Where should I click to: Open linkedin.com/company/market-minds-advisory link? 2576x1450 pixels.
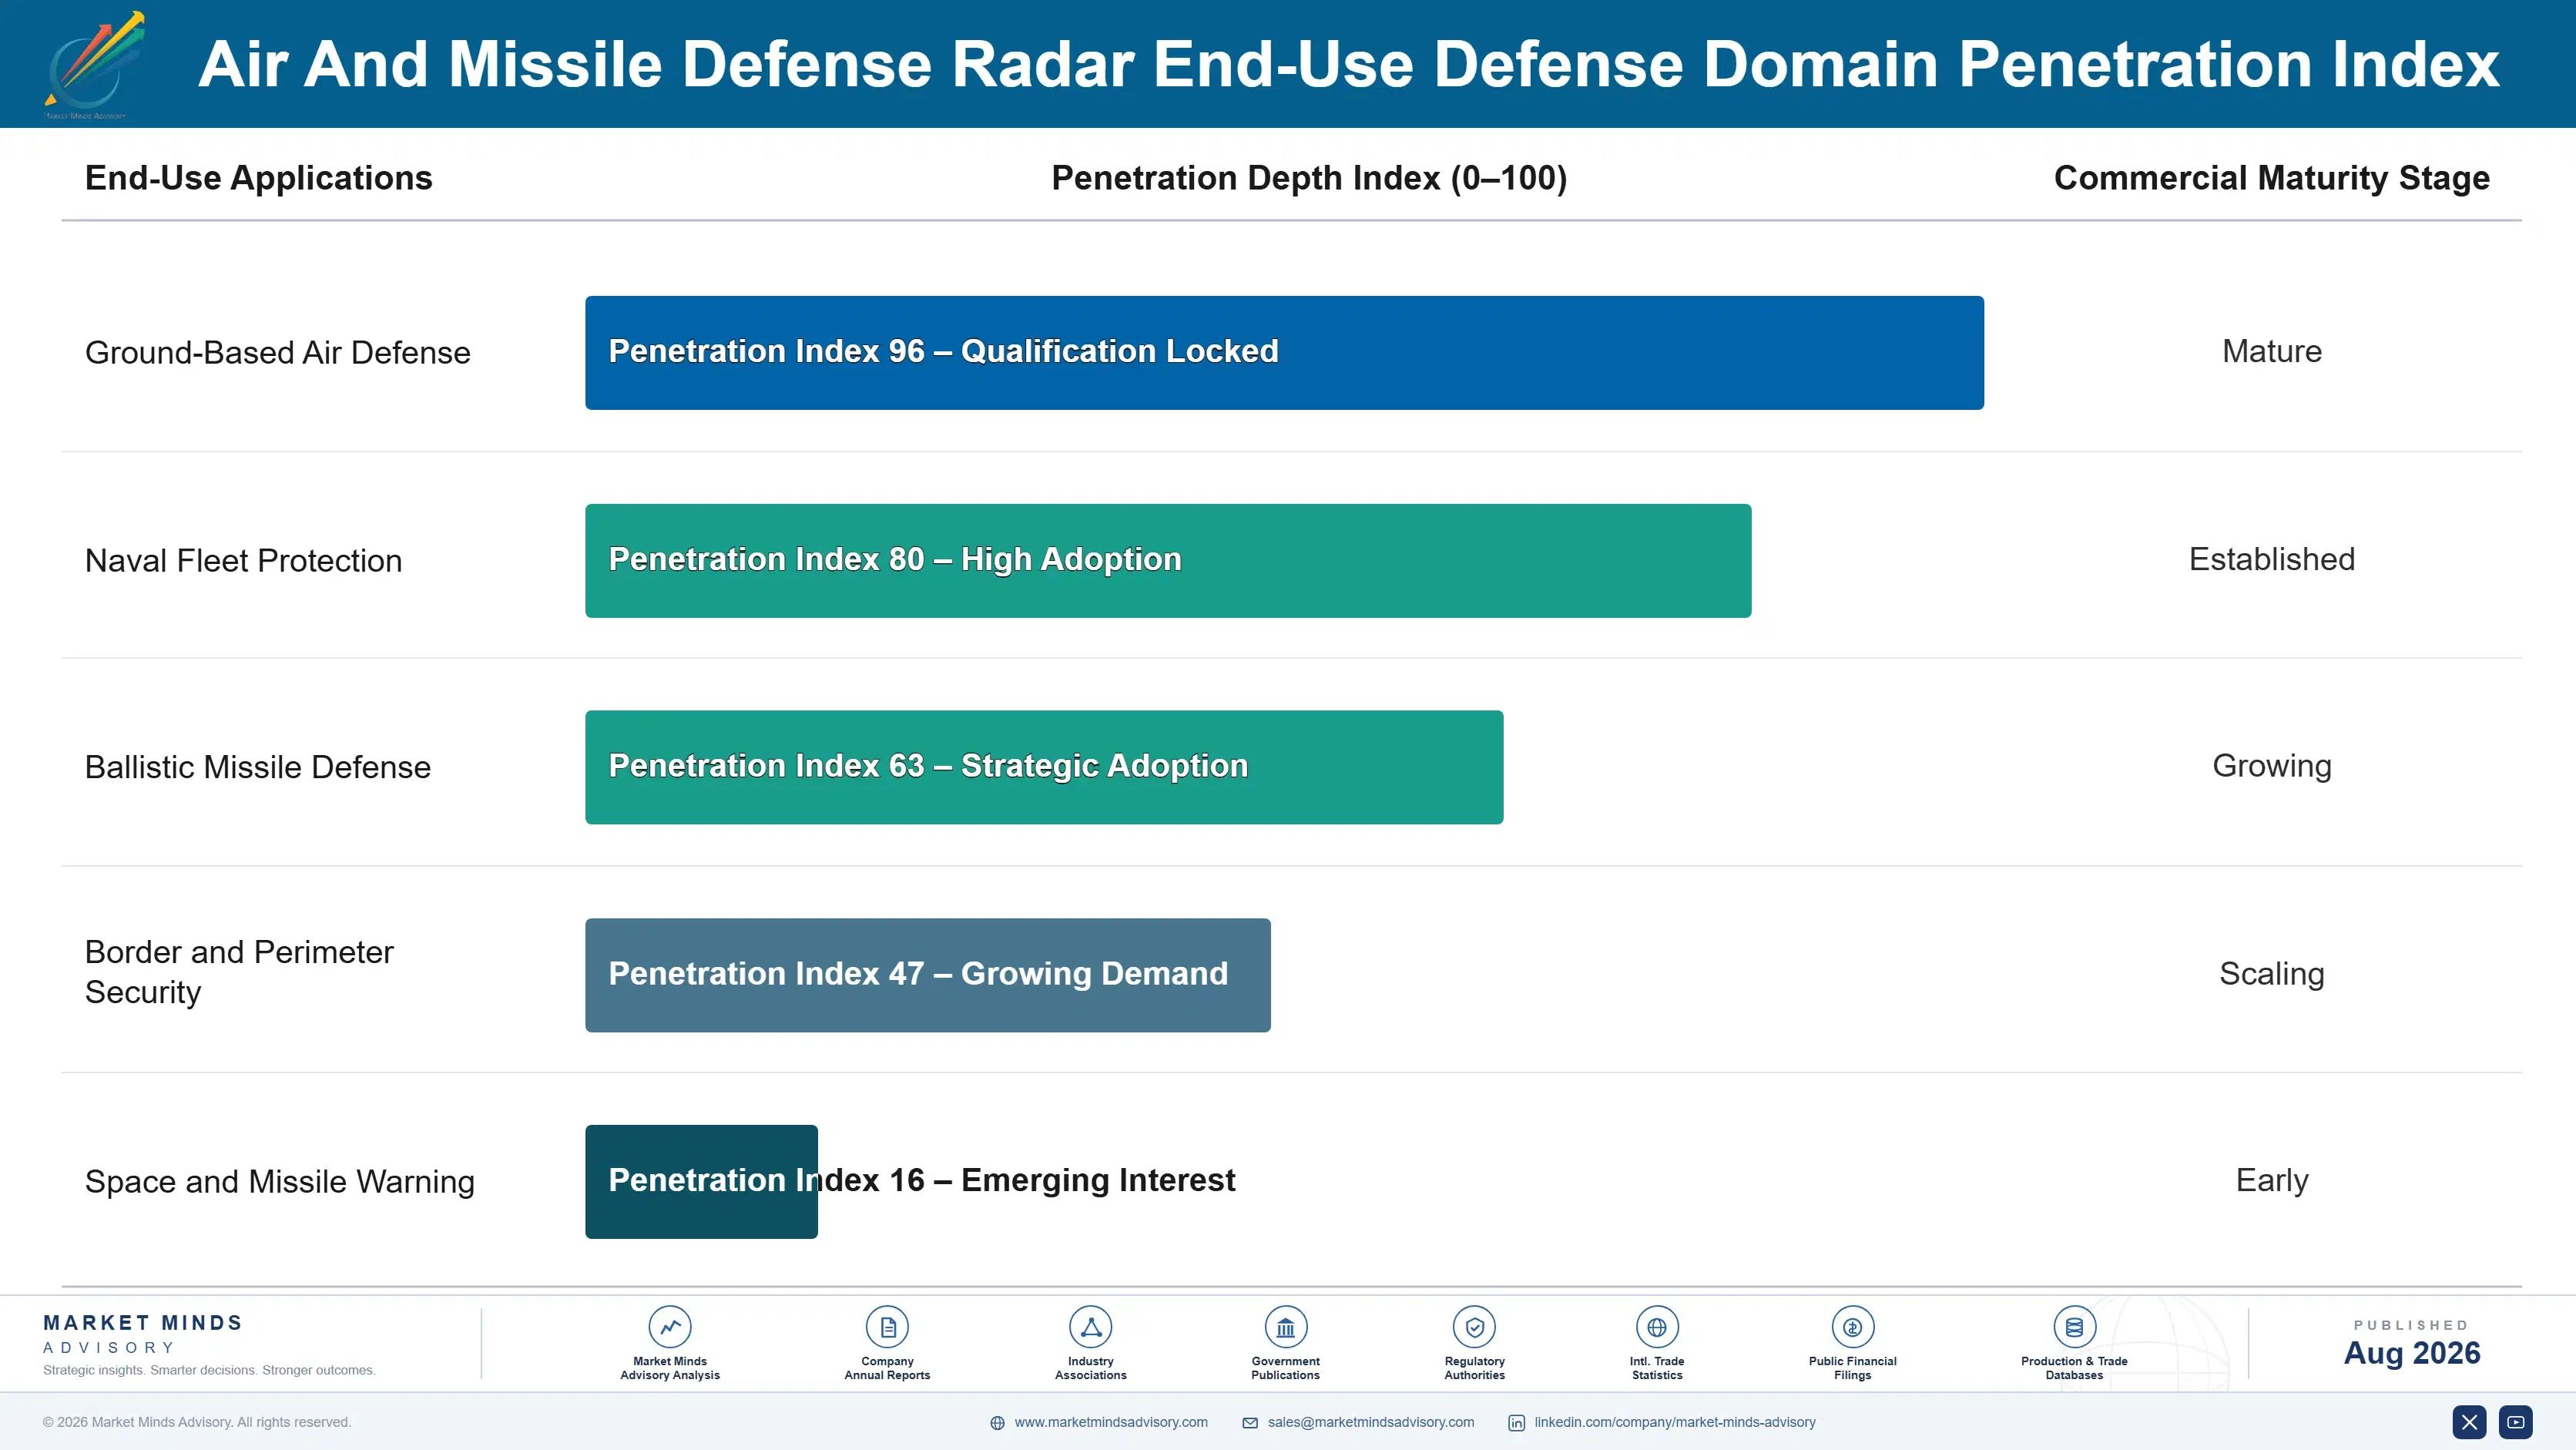coord(1675,1422)
